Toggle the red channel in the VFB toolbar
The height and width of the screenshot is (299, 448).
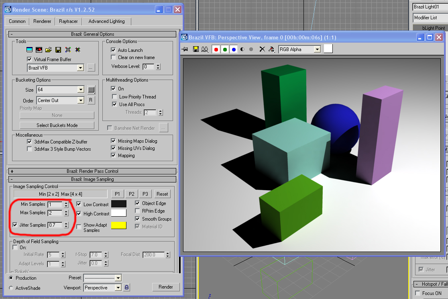pyautogui.click(x=216, y=49)
